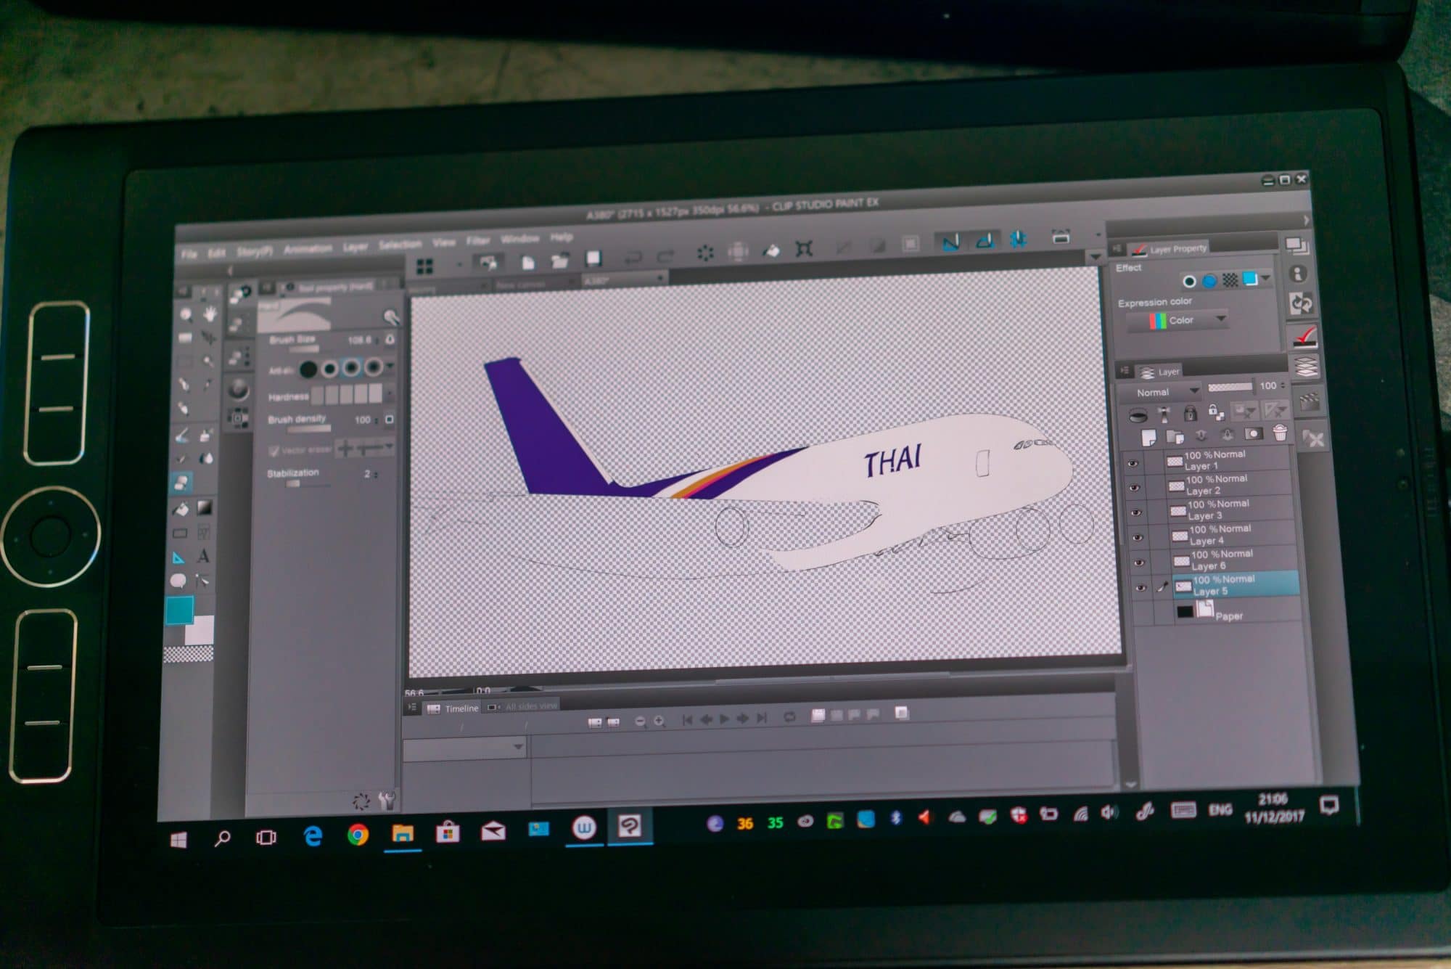
Task: Select the Fill bucket tool
Action: pos(181,508)
